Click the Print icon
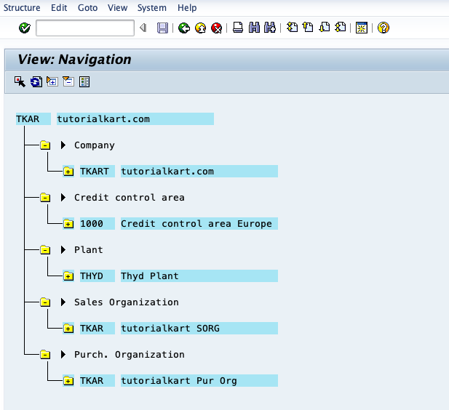This screenshot has width=449, height=410. pyautogui.click(x=238, y=28)
